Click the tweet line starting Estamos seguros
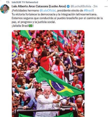This screenshot has height=117, width=108. [x=57, y=18]
